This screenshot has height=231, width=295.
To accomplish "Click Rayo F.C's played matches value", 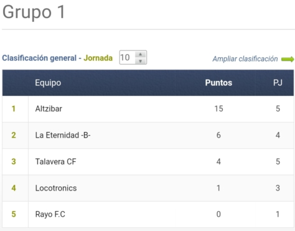I will coord(278,214).
